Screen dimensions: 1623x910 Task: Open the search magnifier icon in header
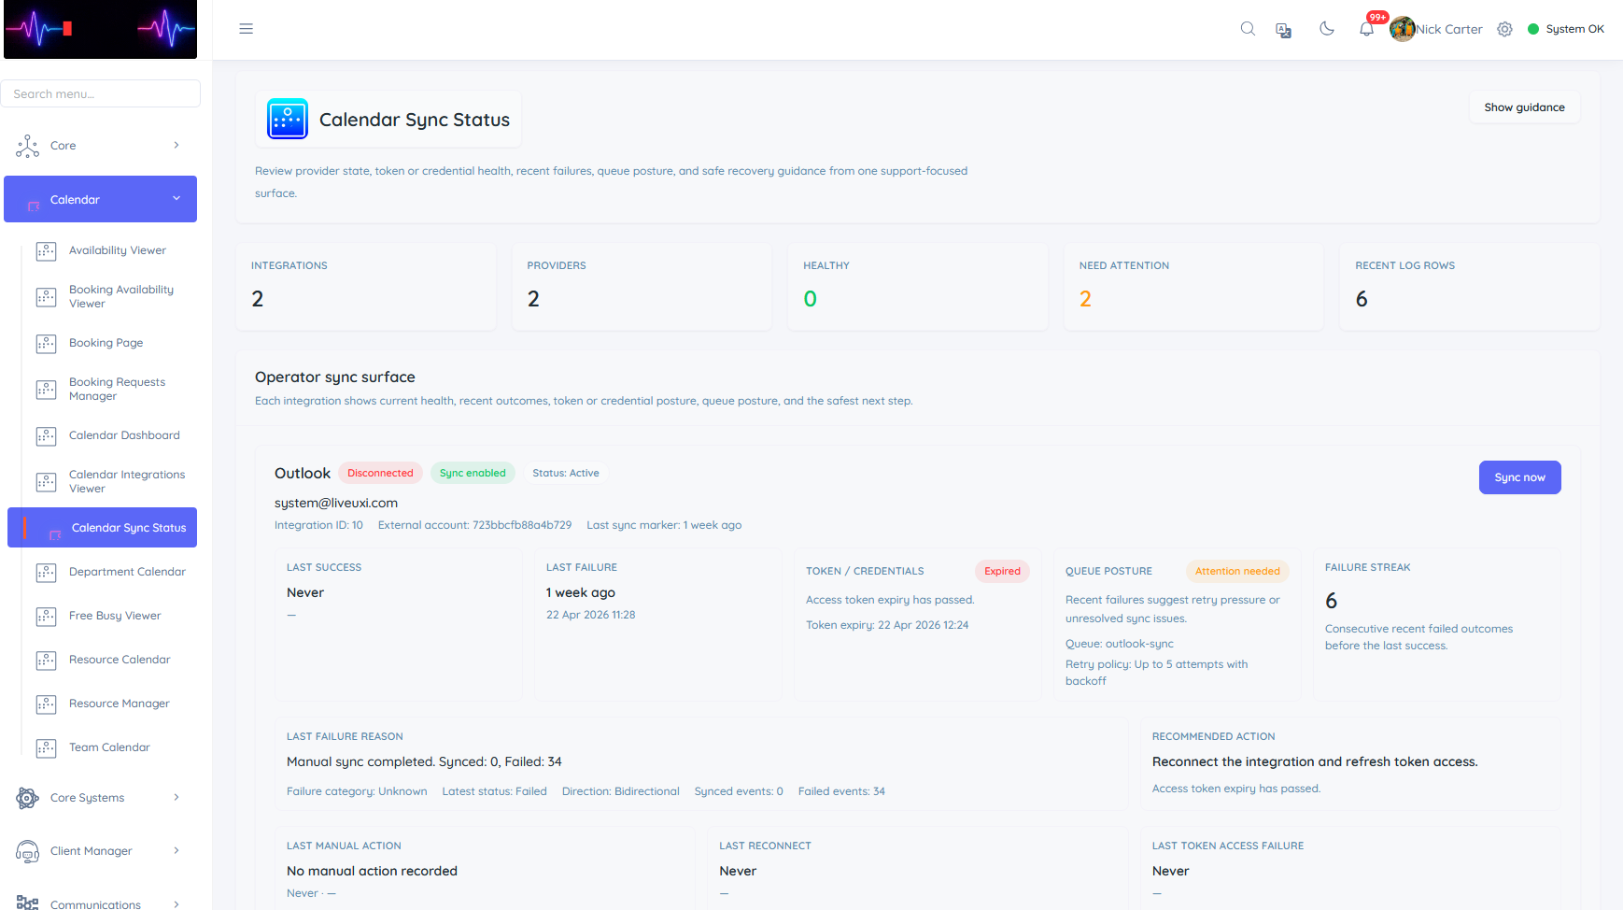tap(1248, 29)
